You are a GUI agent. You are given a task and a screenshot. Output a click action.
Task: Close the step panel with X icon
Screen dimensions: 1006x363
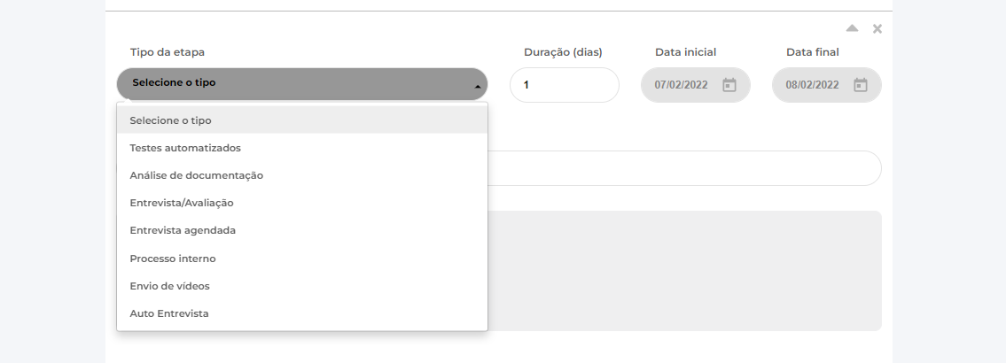[x=877, y=29]
